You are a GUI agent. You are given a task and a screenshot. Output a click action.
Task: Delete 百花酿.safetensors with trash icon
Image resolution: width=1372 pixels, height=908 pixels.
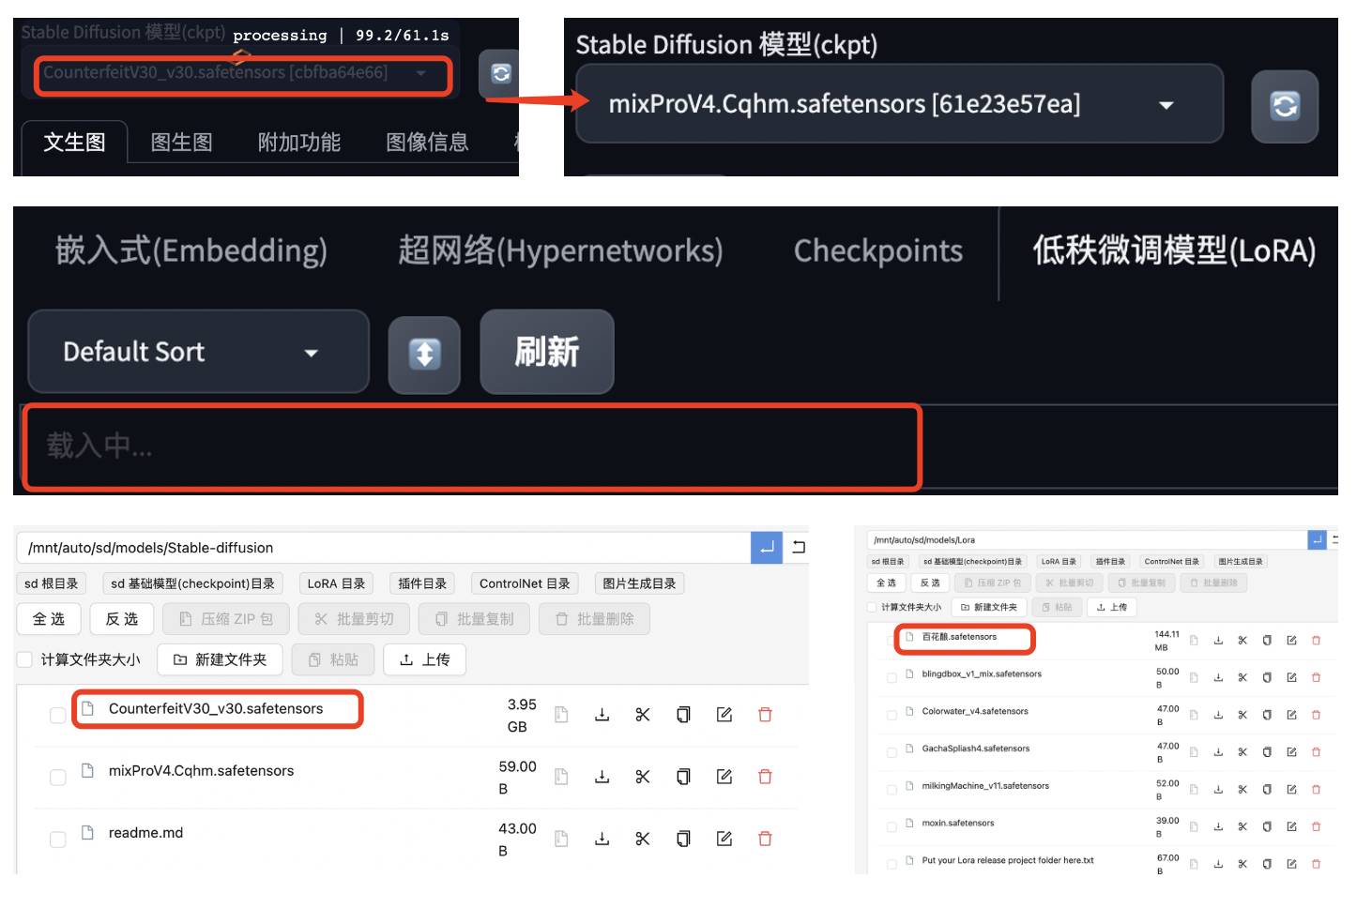(1316, 641)
